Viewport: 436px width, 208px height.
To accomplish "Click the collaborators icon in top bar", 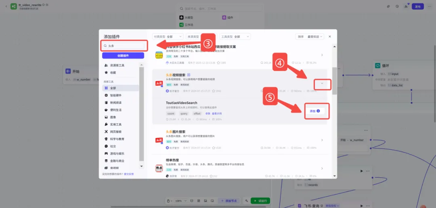I will (x=406, y=6).
